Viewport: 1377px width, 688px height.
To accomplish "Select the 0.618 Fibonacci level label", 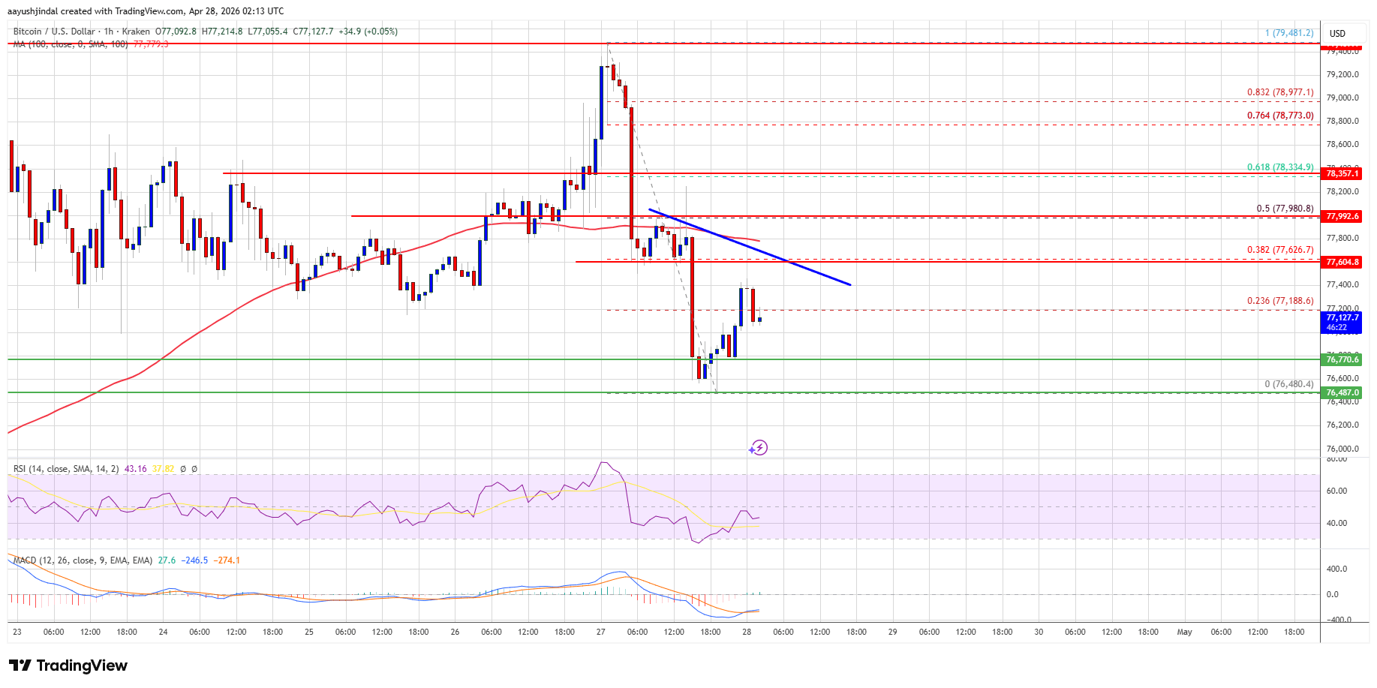I will [x=1279, y=167].
